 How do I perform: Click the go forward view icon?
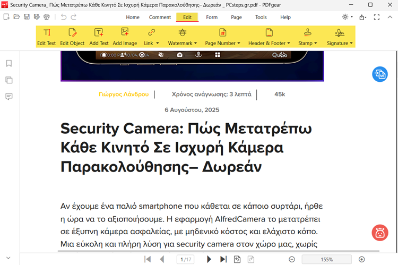pyautogui.click(x=251, y=259)
